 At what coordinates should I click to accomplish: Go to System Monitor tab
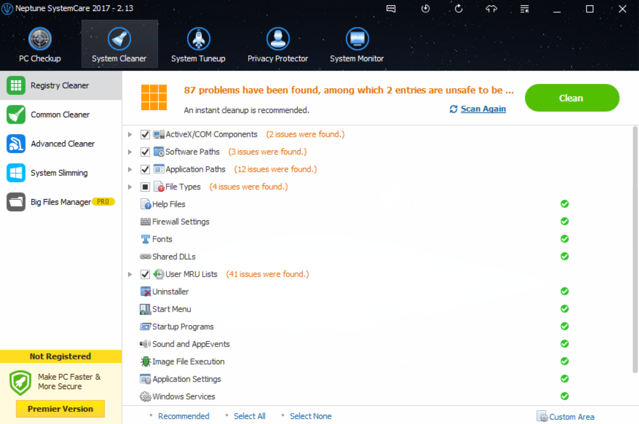tap(356, 44)
